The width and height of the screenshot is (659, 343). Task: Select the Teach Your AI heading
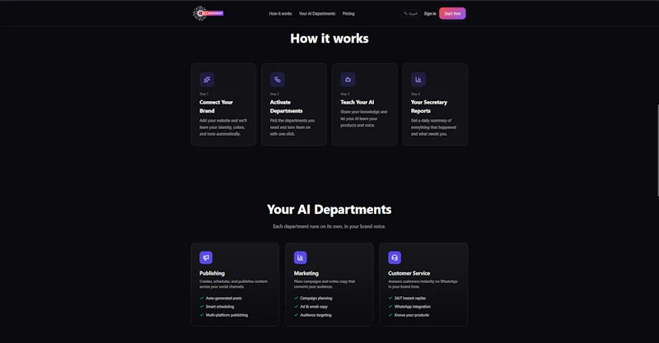pos(358,102)
